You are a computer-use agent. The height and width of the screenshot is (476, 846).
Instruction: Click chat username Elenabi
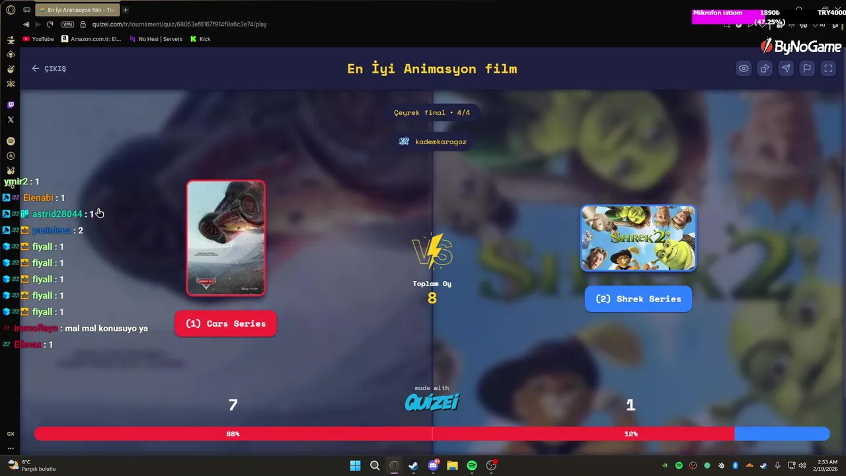point(38,198)
